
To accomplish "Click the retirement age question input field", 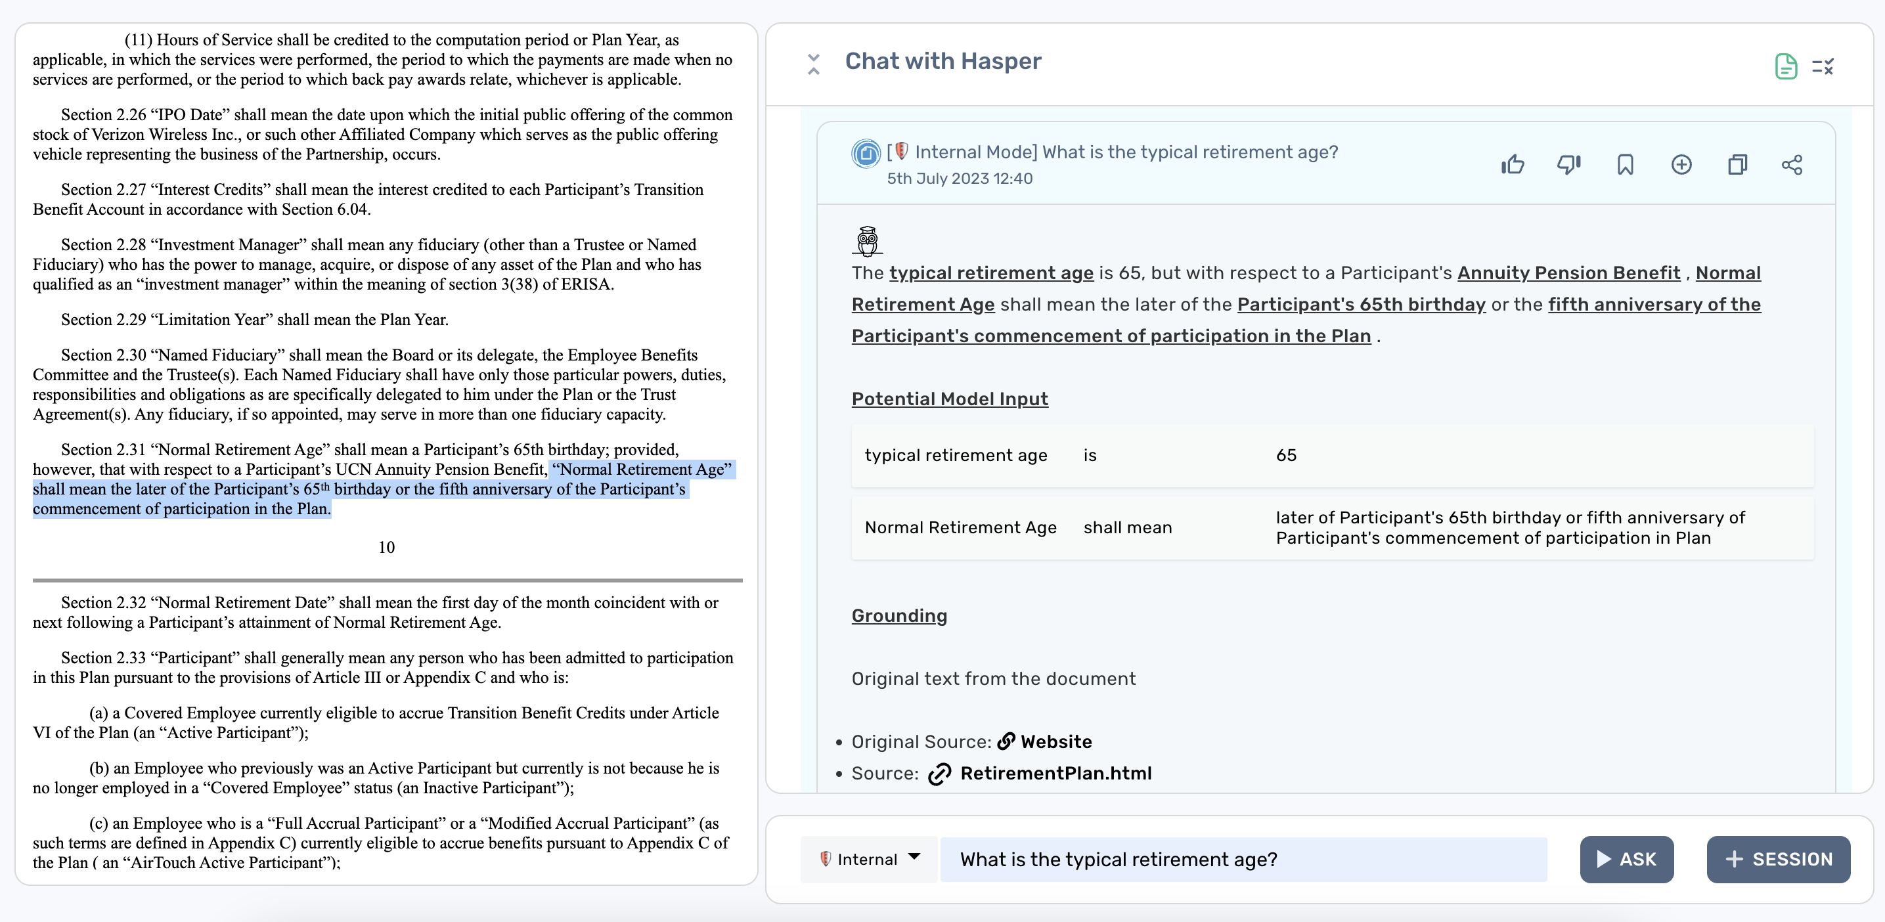I will coord(1243,858).
